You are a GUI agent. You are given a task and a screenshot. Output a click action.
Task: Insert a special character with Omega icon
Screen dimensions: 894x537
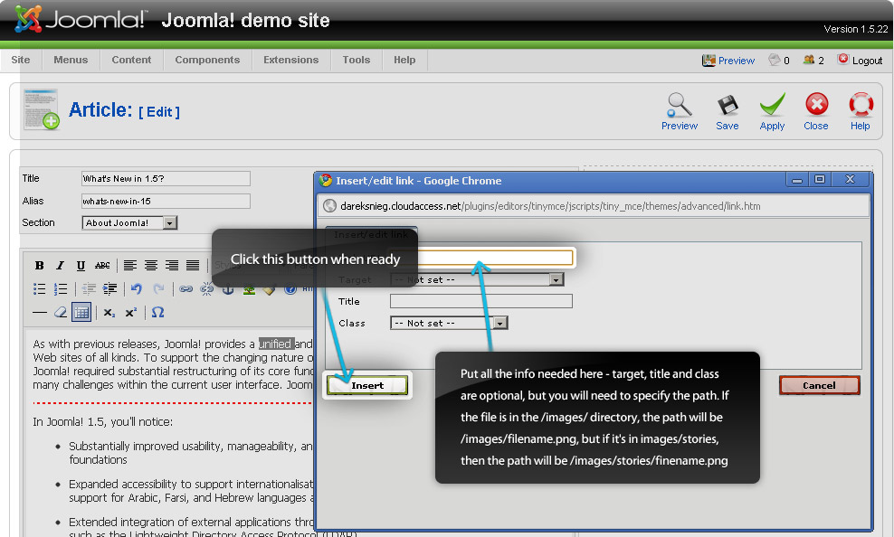158,313
